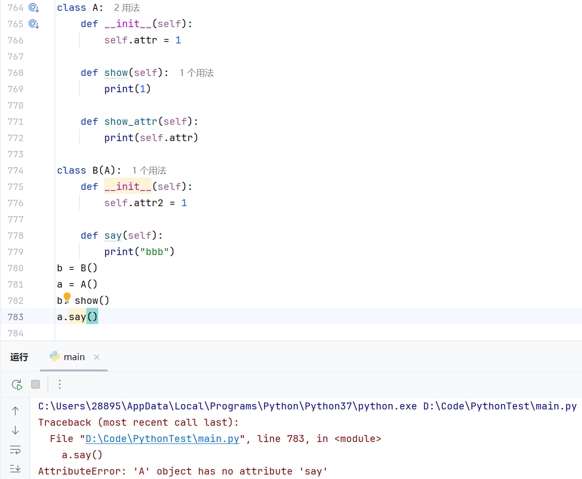Click the AttributeError message in console

point(183,471)
